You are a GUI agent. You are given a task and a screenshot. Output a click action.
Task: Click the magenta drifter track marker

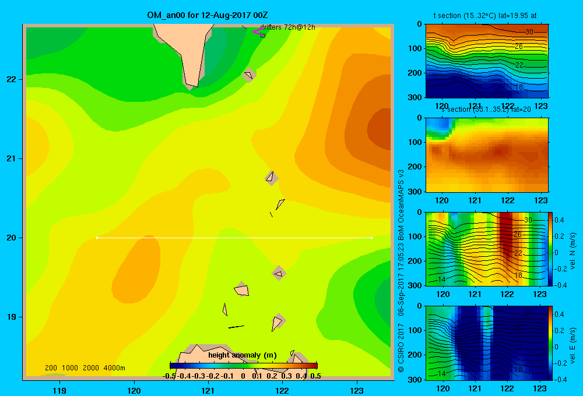[257, 32]
